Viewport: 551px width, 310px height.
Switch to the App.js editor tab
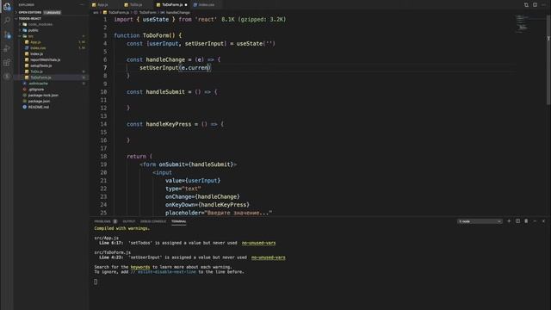pos(100,5)
